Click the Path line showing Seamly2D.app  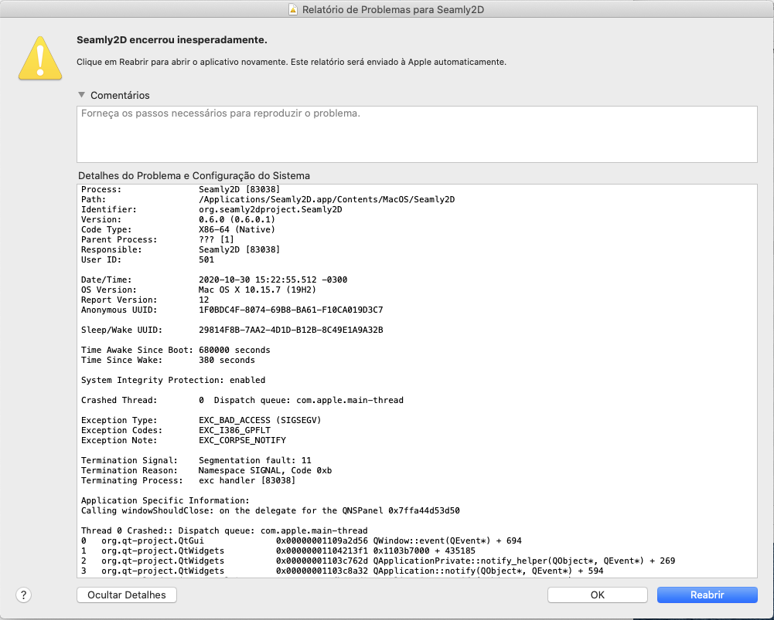268,199
